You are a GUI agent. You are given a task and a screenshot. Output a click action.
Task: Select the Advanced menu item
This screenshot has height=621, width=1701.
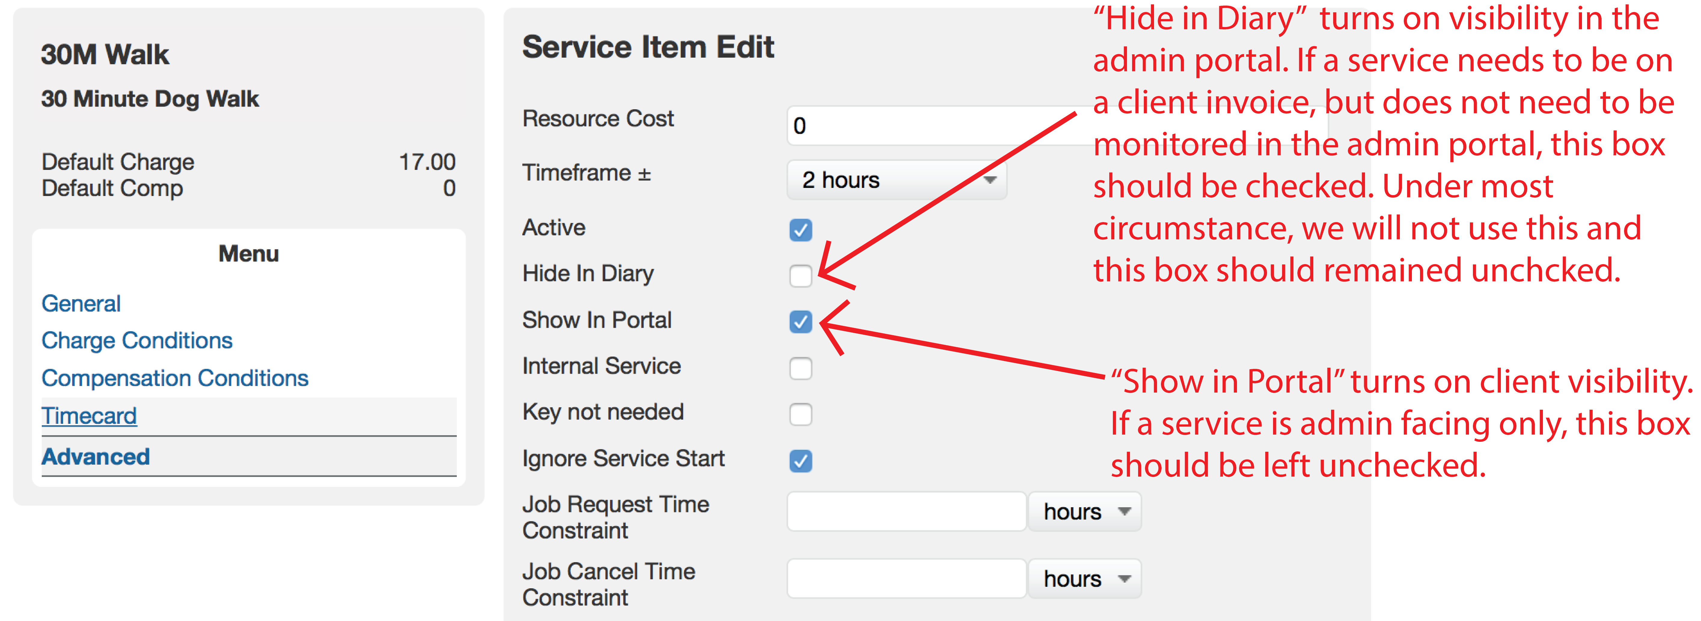click(x=96, y=457)
